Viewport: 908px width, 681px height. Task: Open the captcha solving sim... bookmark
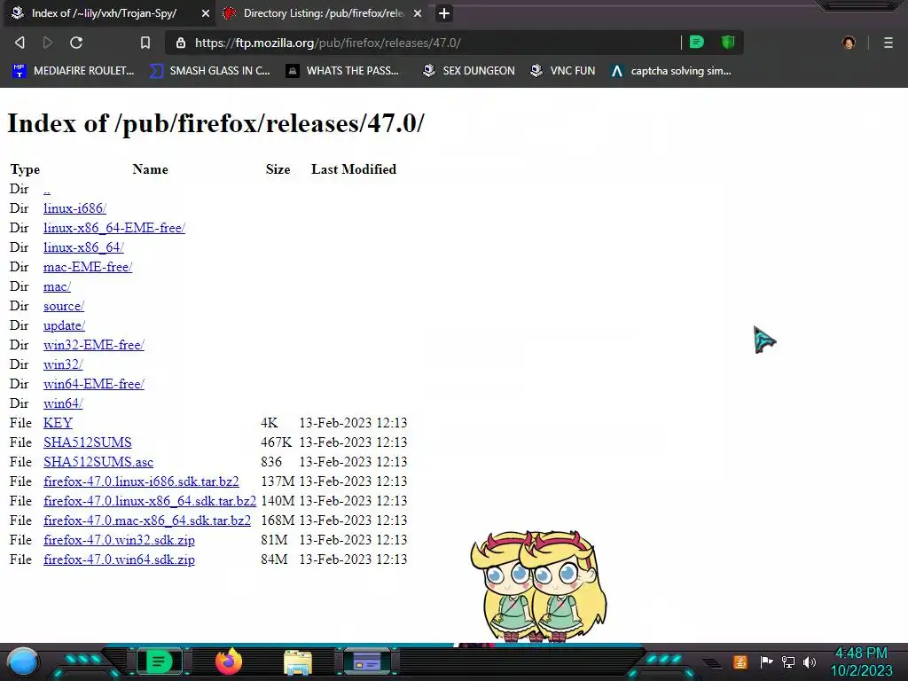pos(670,71)
